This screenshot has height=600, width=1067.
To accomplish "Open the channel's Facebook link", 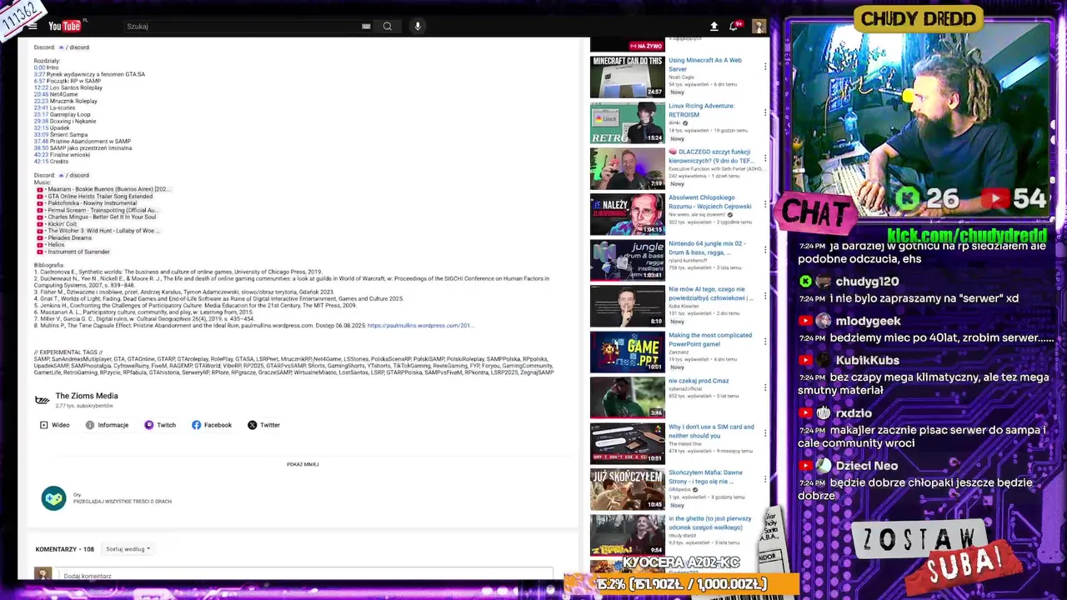I will 212,425.
